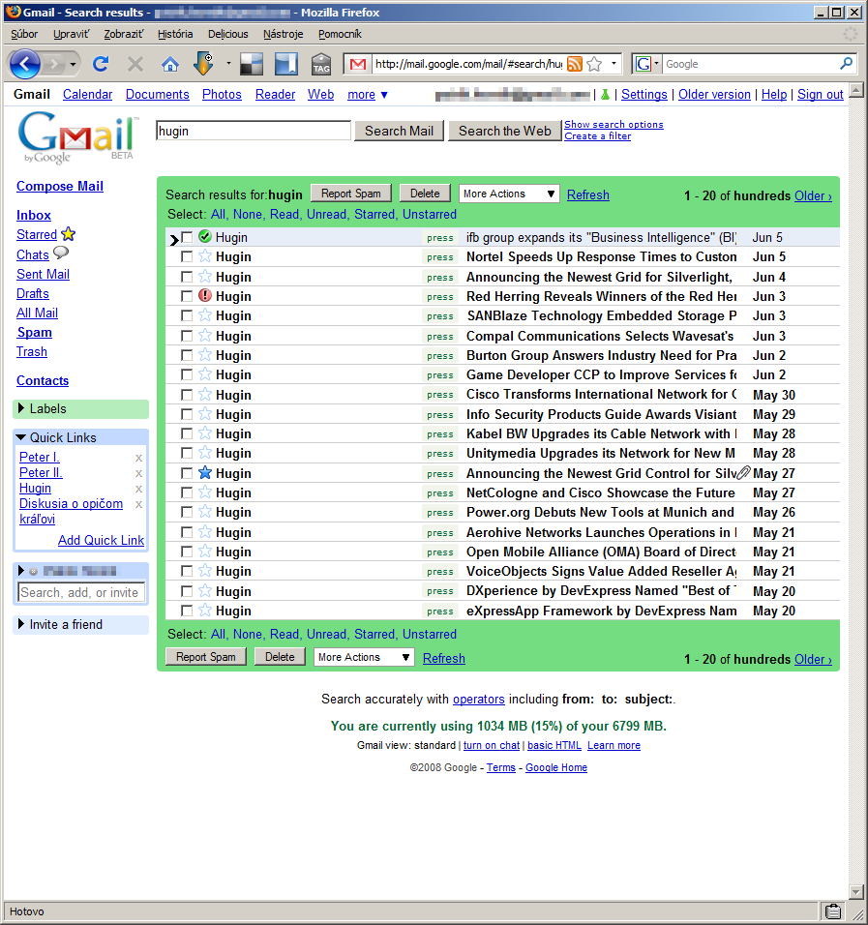The image size is (868, 925).
Task: Click the Delicious TAG toolbar icon
Action: tap(321, 64)
